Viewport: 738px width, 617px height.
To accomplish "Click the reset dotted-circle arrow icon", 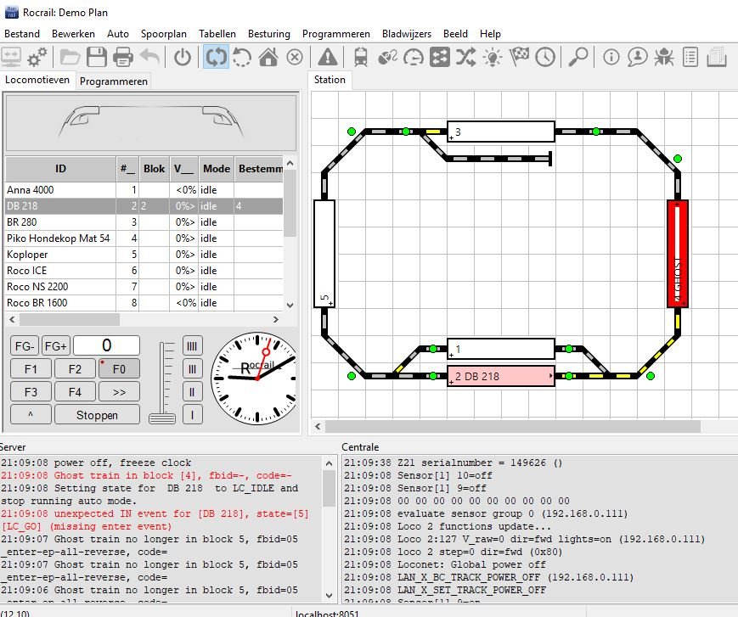I will point(242,58).
